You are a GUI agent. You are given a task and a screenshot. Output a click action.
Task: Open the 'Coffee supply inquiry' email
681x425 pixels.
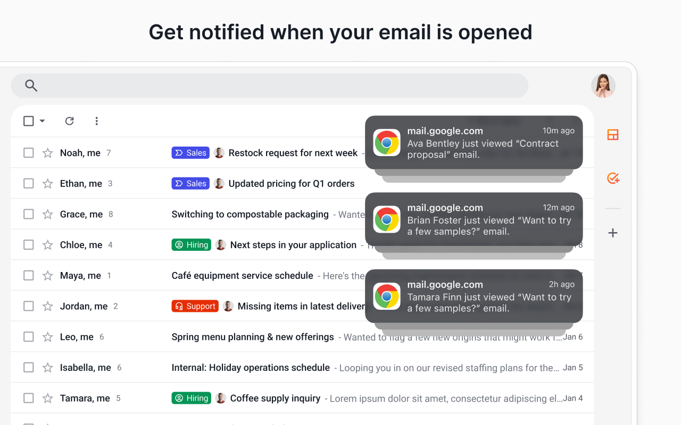(x=275, y=398)
